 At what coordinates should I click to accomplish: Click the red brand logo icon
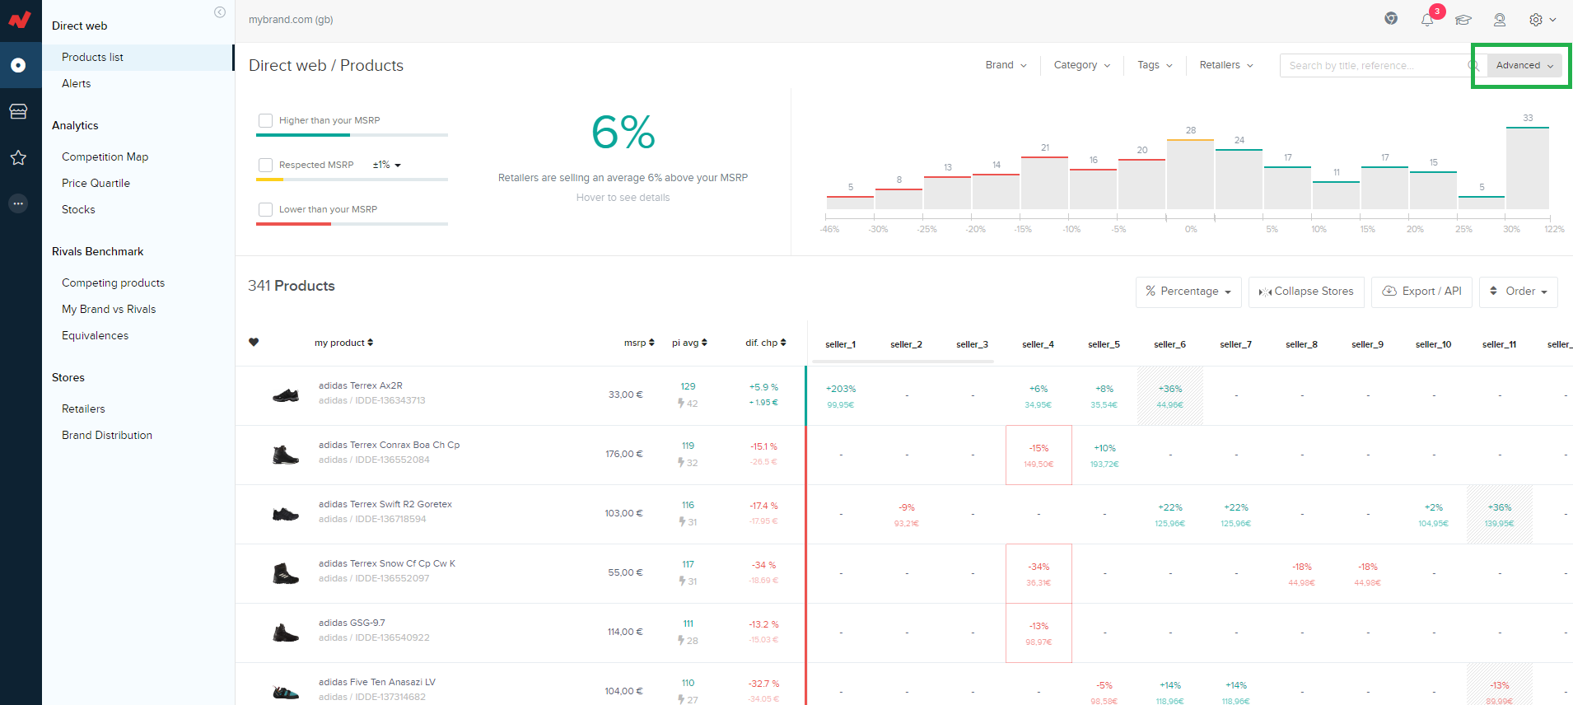point(20,20)
